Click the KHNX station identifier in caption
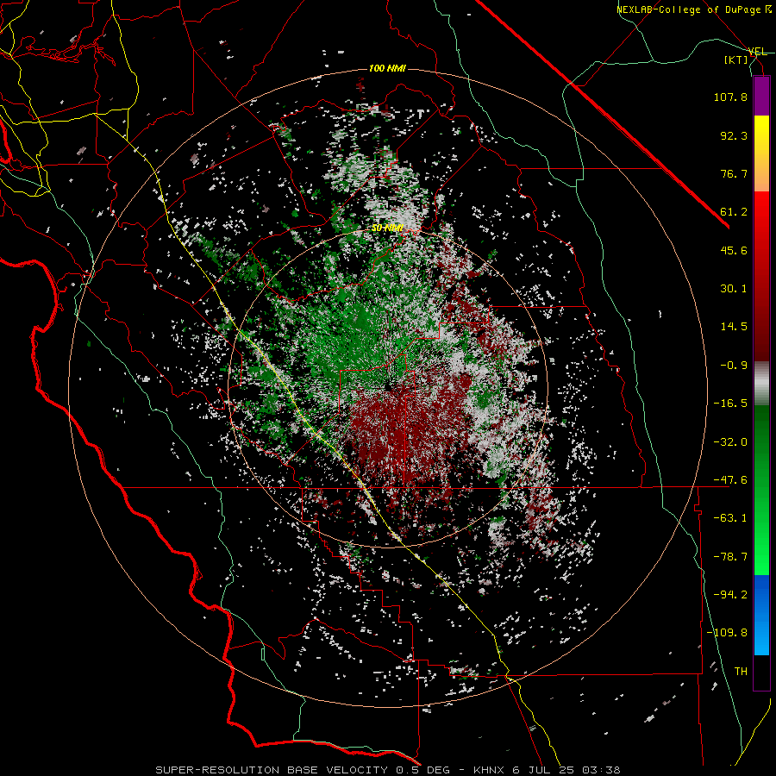The height and width of the screenshot is (776, 776). point(490,770)
